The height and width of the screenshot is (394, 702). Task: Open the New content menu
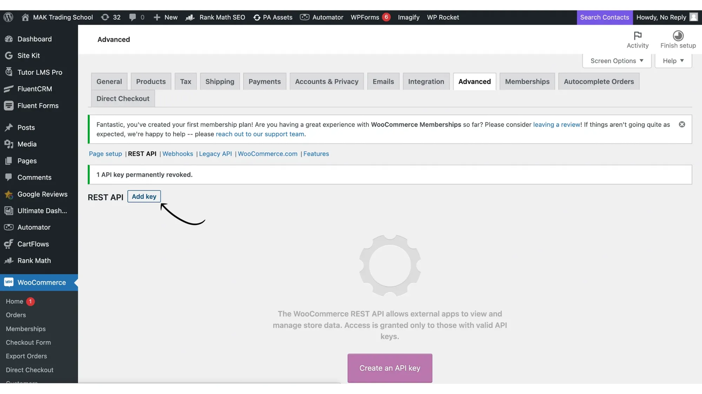(x=166, y=17)
